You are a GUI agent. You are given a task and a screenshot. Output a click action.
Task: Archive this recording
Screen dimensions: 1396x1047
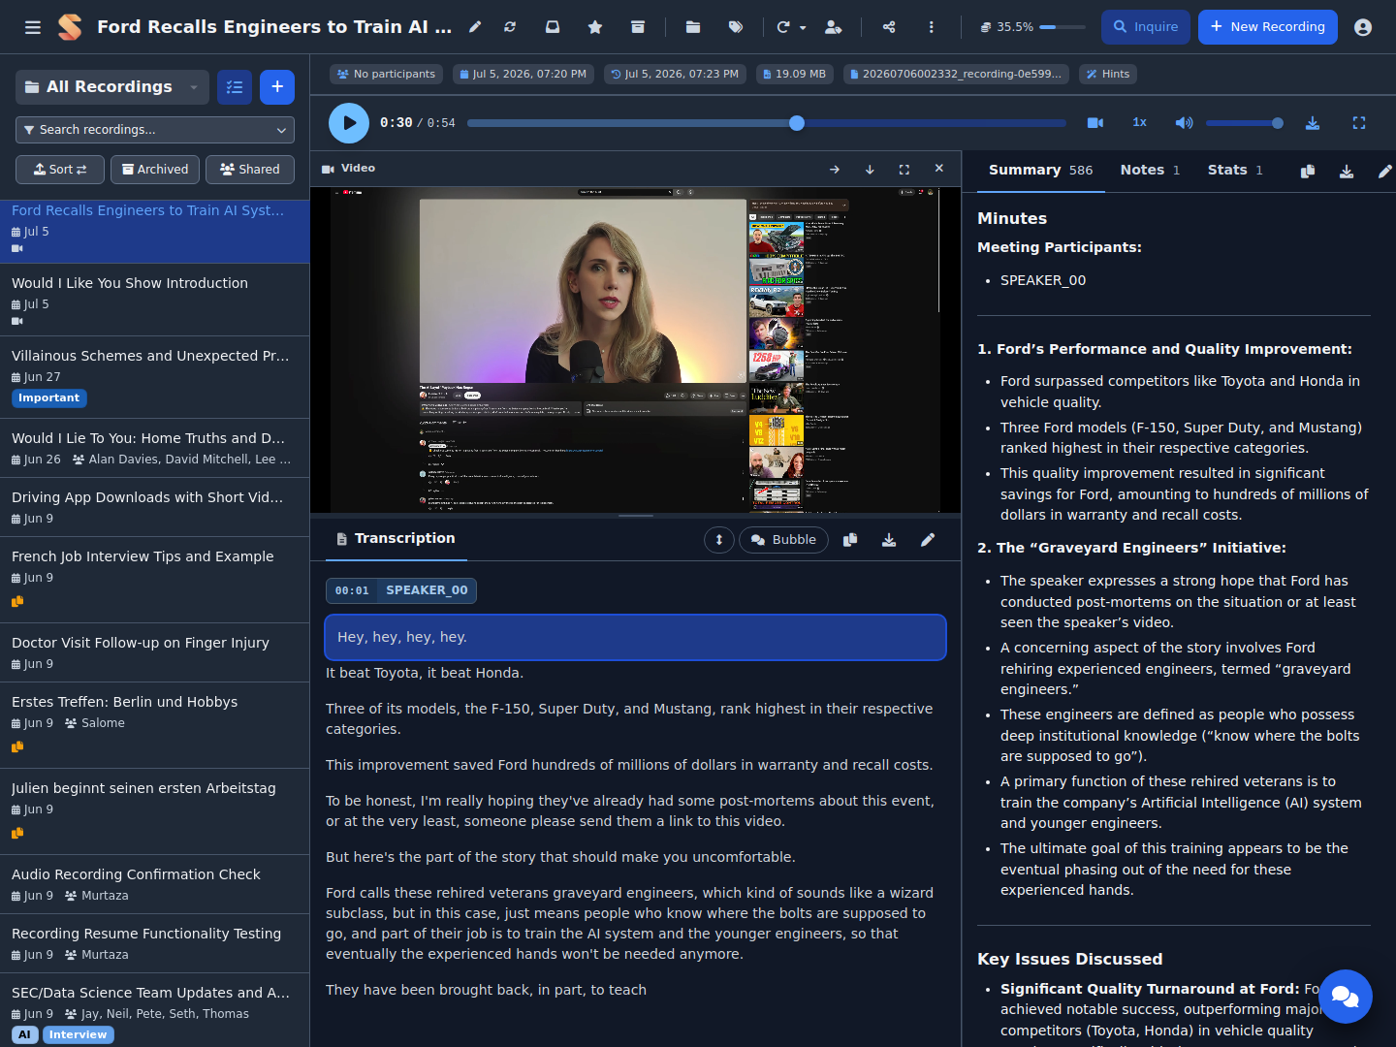coord(638,27)
